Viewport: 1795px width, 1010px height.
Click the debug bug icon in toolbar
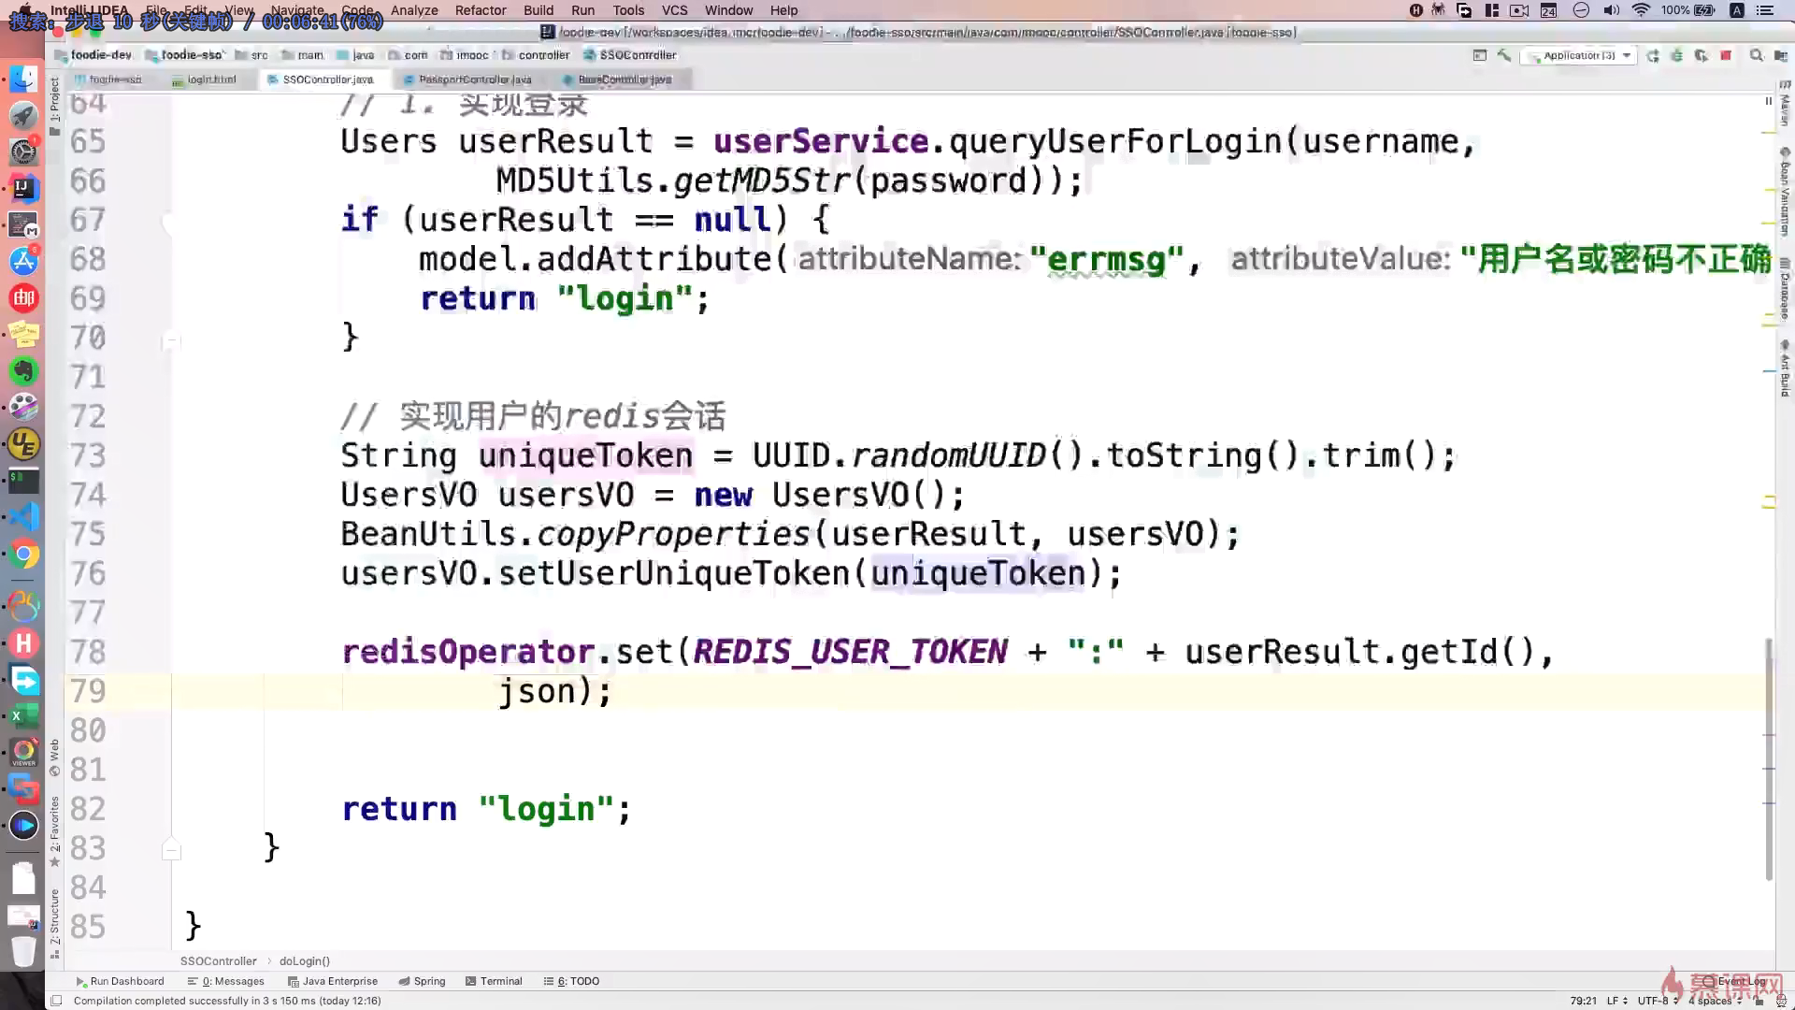coord(1676,56)
